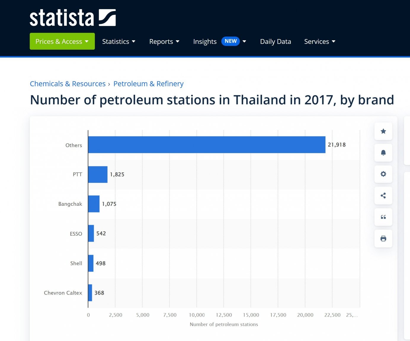
Task: Open Petroleum & Refinery breadcrumb link
Action: (x=148, y=84)
